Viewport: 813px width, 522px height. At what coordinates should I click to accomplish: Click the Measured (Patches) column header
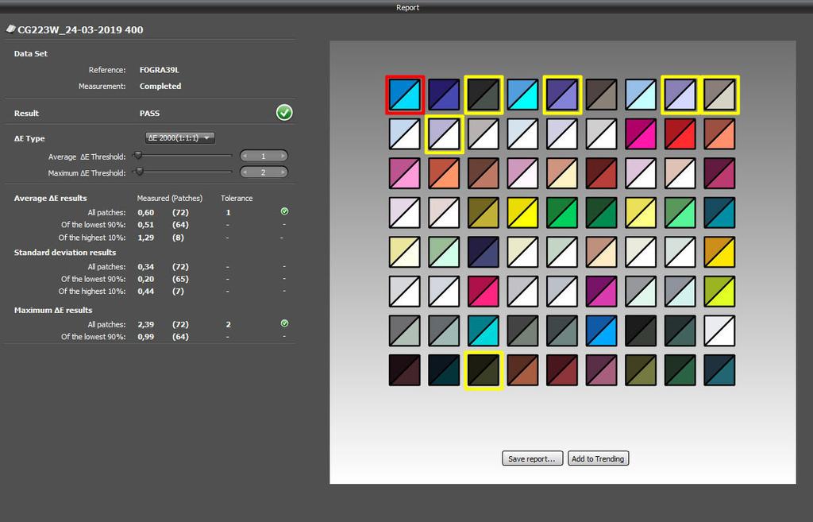pyautogui.click(x=170, y=198)
